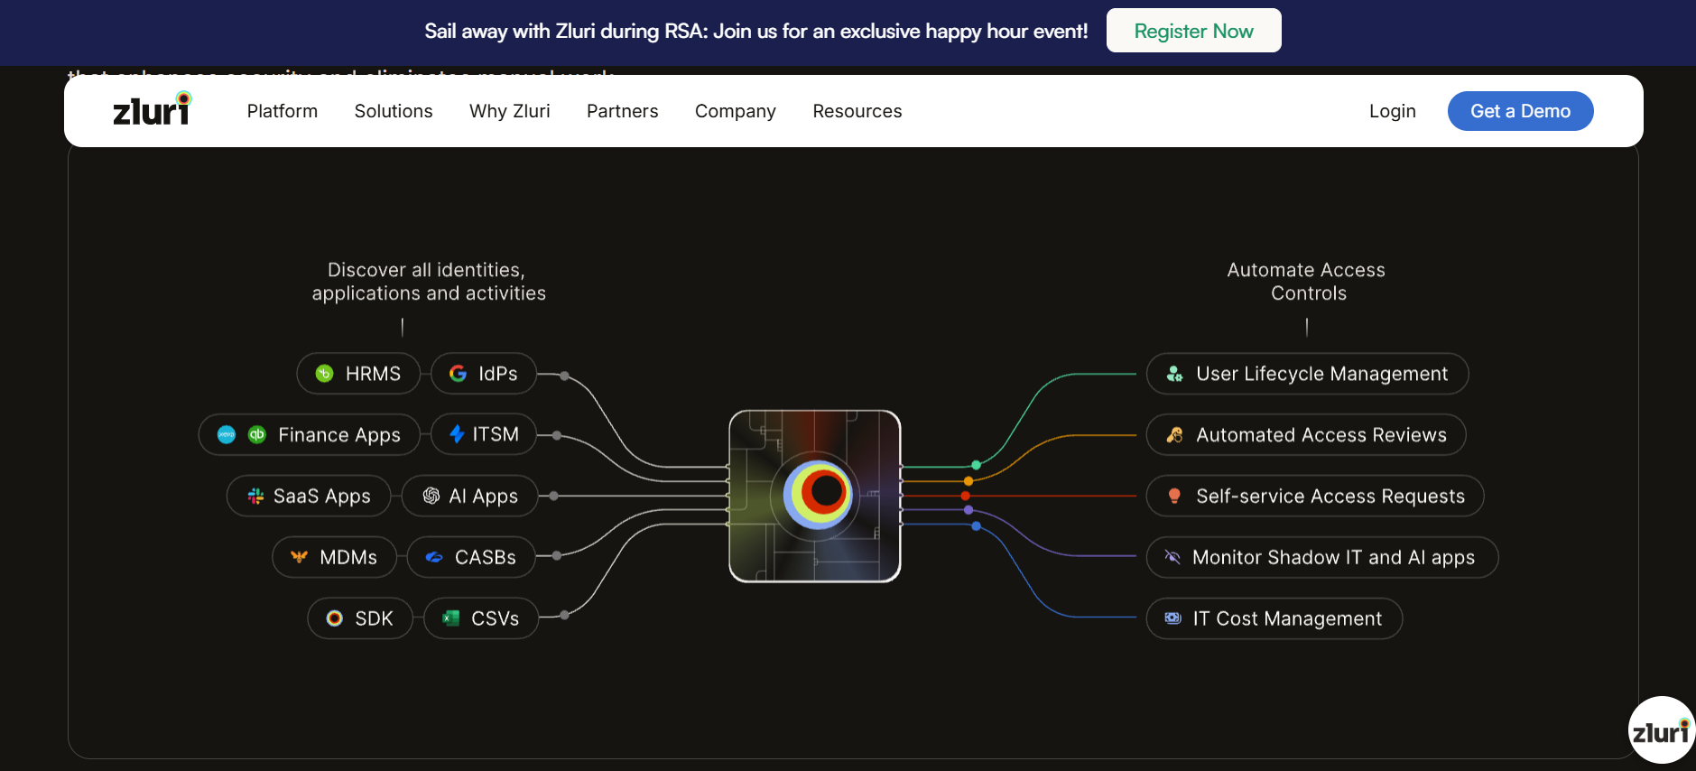Click Register Now in the banner
Screen dimensions: 1696x771
(1194, 31)
